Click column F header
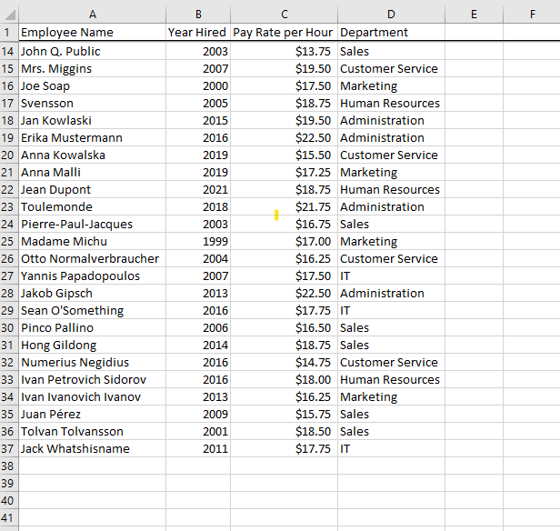The height and width of the screenshot is (531, 560). [532, 14]
